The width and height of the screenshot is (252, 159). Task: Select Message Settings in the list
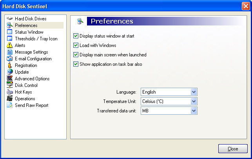(31, 52)
